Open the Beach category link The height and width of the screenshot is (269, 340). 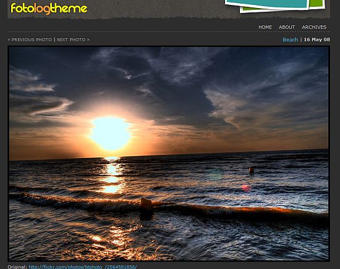(290, 39)
